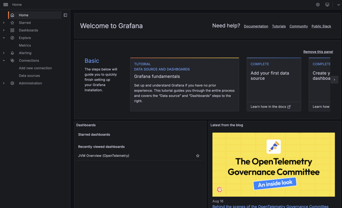Expand the Alerting section chevron
The height and width of the screenshot is (208, 342).
point(4,53)
